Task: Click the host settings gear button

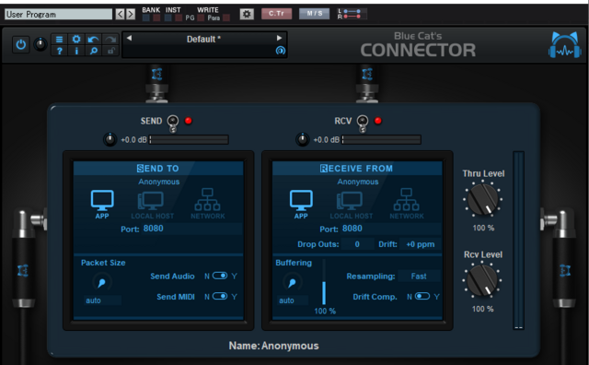Action: [247, 15]
